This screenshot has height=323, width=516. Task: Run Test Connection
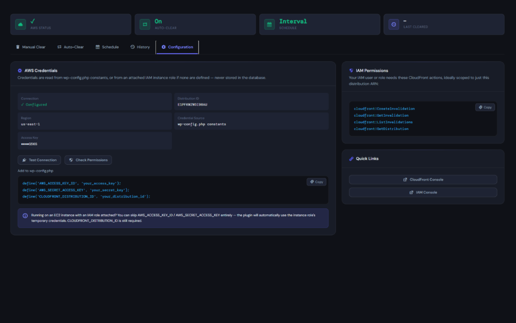click(40, 160)
